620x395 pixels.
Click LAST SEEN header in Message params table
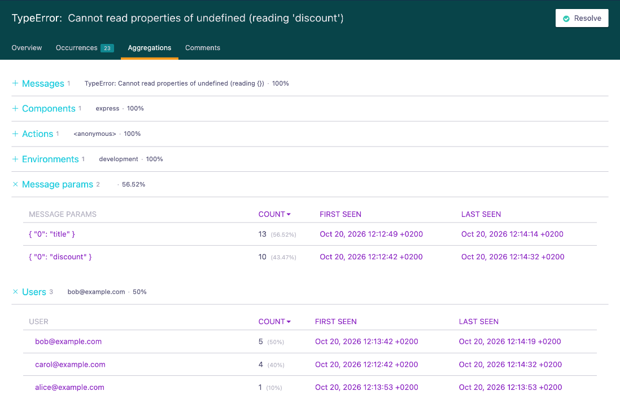click(x=481, y=214)
